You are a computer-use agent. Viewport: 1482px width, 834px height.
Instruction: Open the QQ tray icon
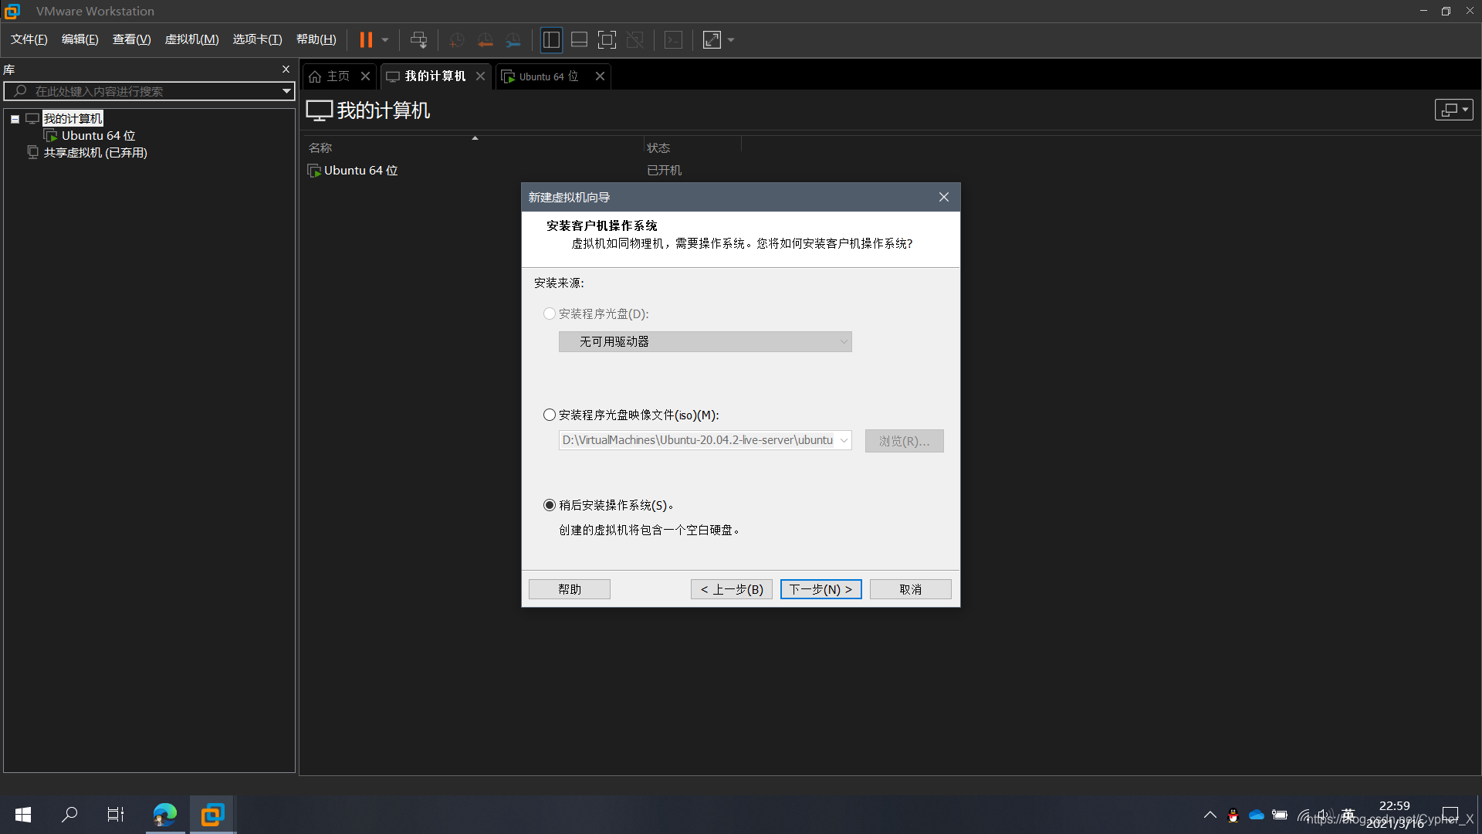[1233, 815]
